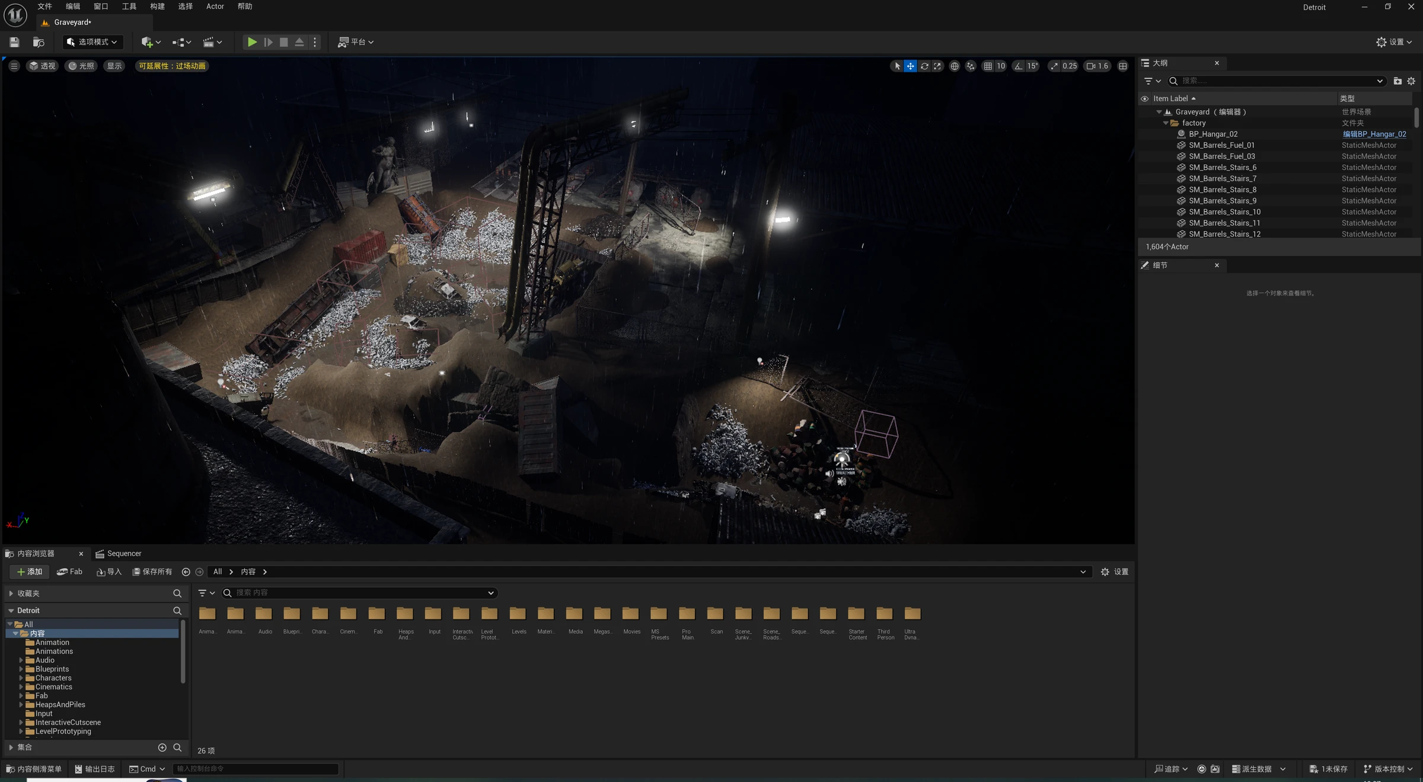1423x782 pixels.
Task: Switch to the Sequencer tab
Action: (119, 553)
